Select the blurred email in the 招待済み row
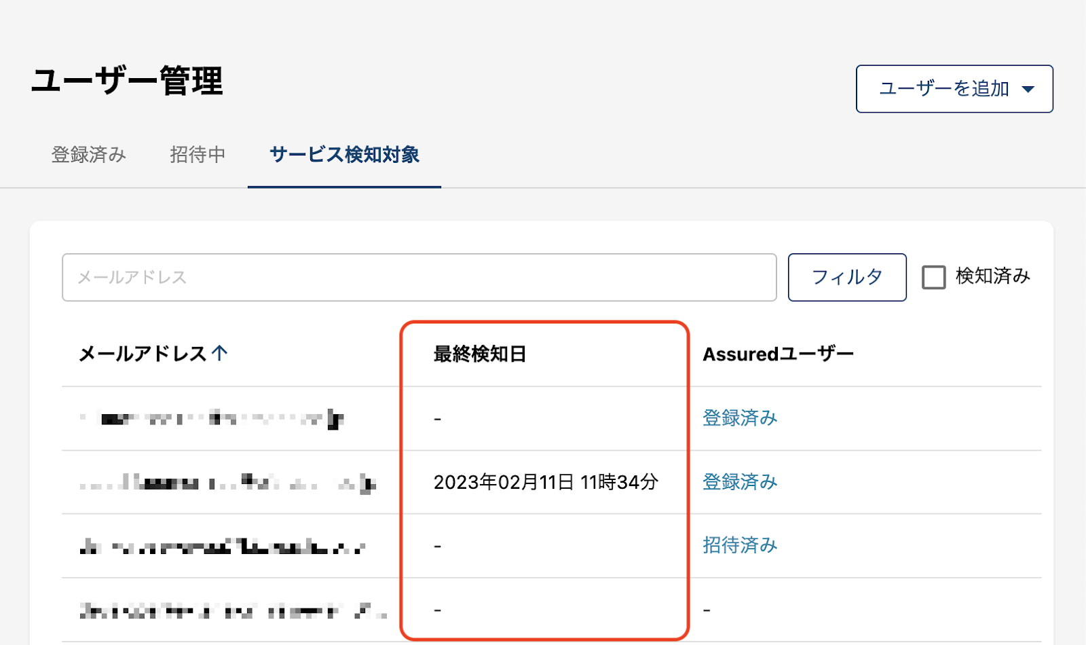This screenshot has height=645, width=1086. coord(223,546)
